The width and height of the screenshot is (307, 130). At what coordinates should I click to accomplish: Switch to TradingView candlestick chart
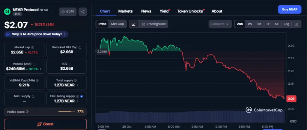pyautogui.click(x=153, y=24)
